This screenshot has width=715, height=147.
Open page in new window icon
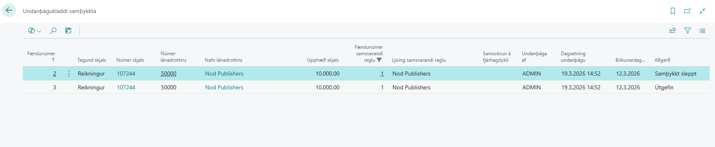click(688, 11)
